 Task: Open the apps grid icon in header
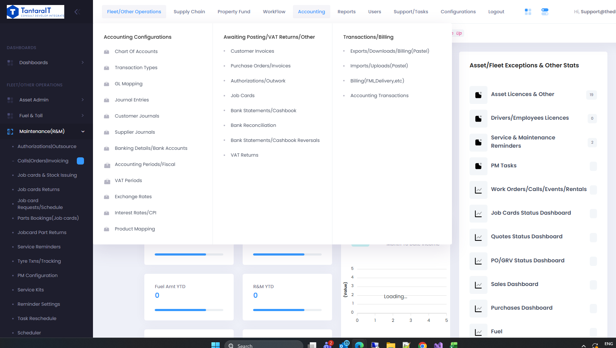click(528, 12)
